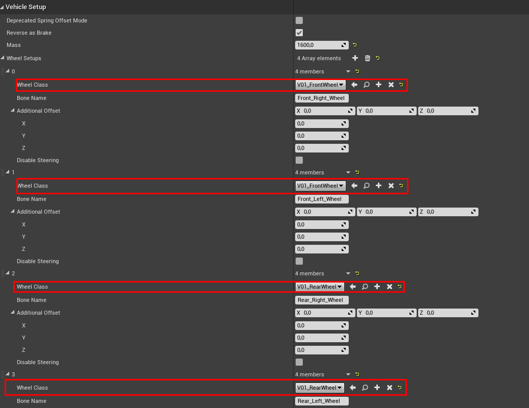Image resolution: width=529 pixels, height=408 pixels.
Task: Click wheel 2 Additional Offset inline X field
Action: click(325, 313)
